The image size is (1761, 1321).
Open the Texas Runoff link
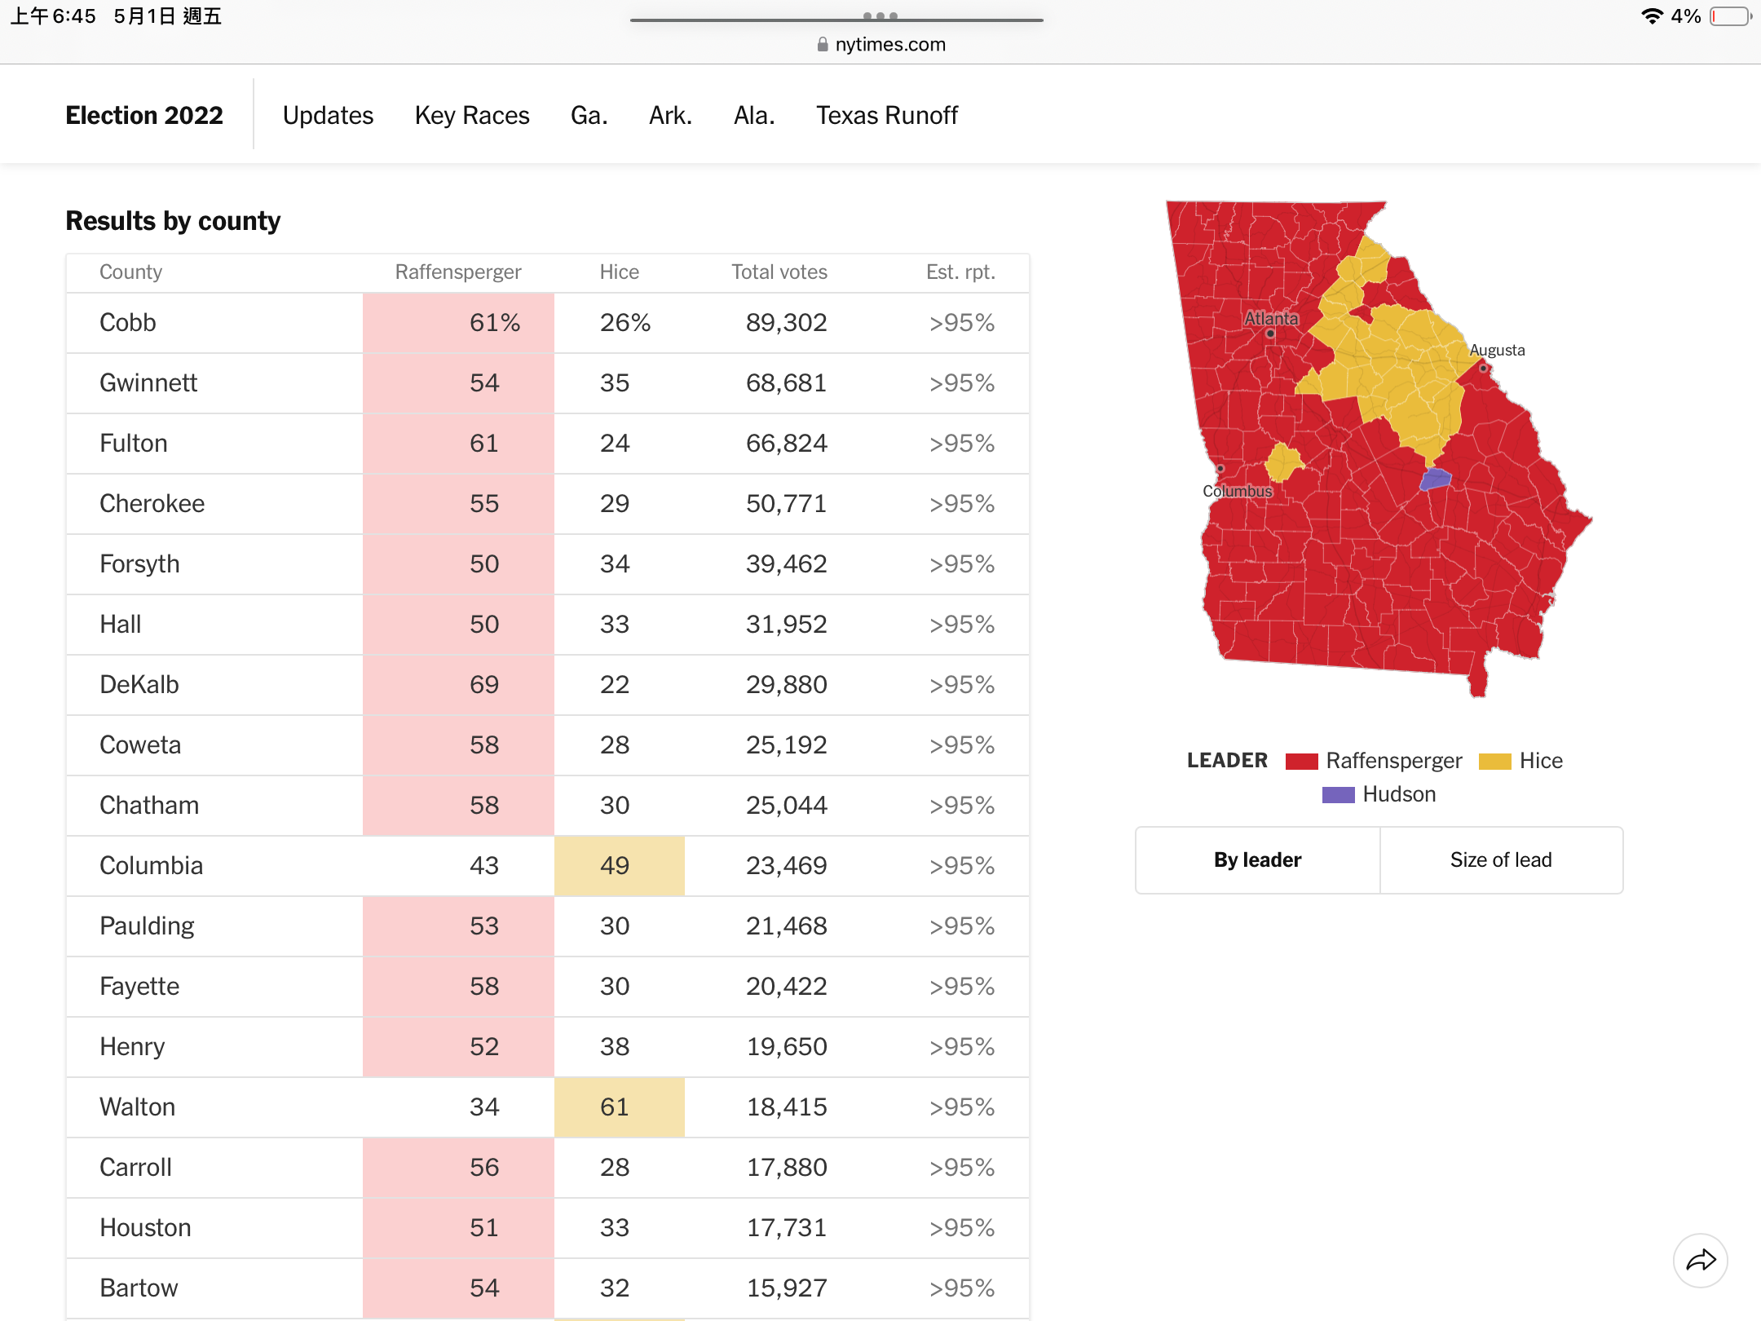pos(887,115)
